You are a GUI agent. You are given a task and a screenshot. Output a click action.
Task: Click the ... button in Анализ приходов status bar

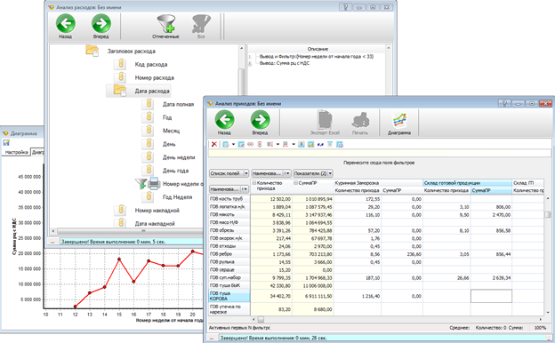click(212, 338)
